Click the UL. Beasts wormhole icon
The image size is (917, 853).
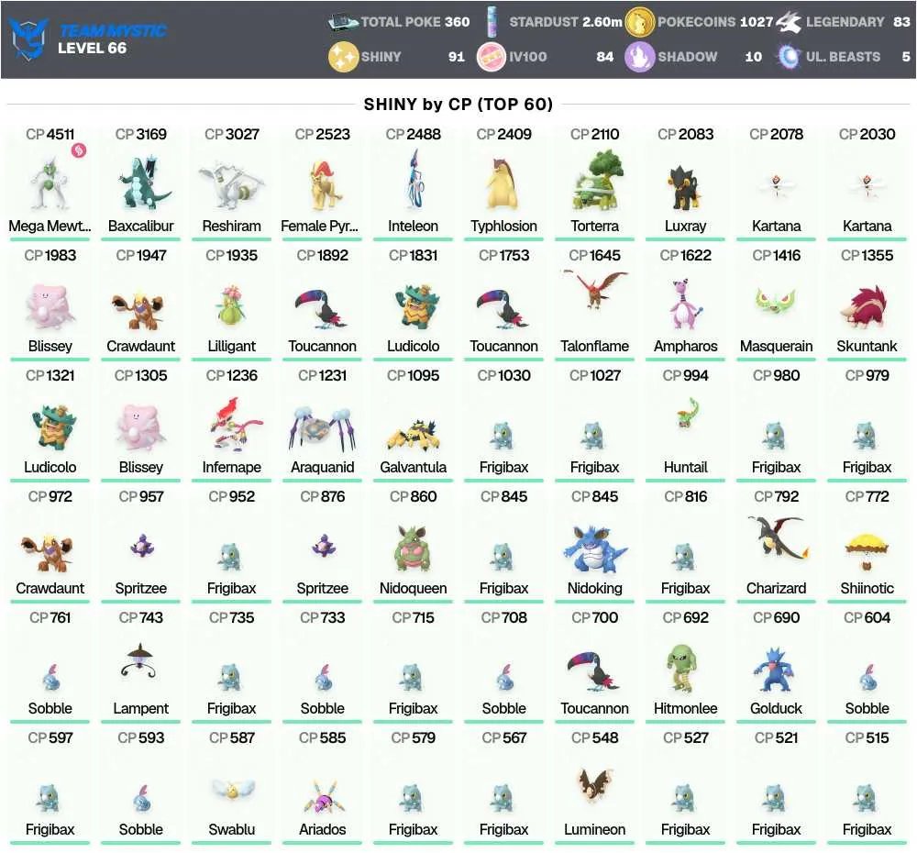tap(789, 57)
